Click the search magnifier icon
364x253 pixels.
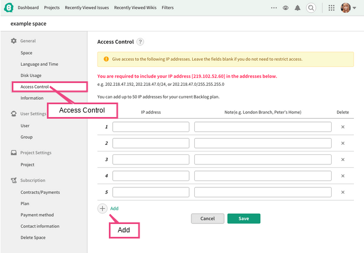point(311,8)
